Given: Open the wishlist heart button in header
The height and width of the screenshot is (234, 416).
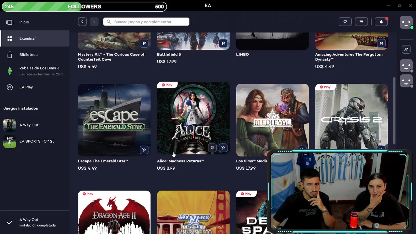Looking at the screenshot, I should pos(345,22).
